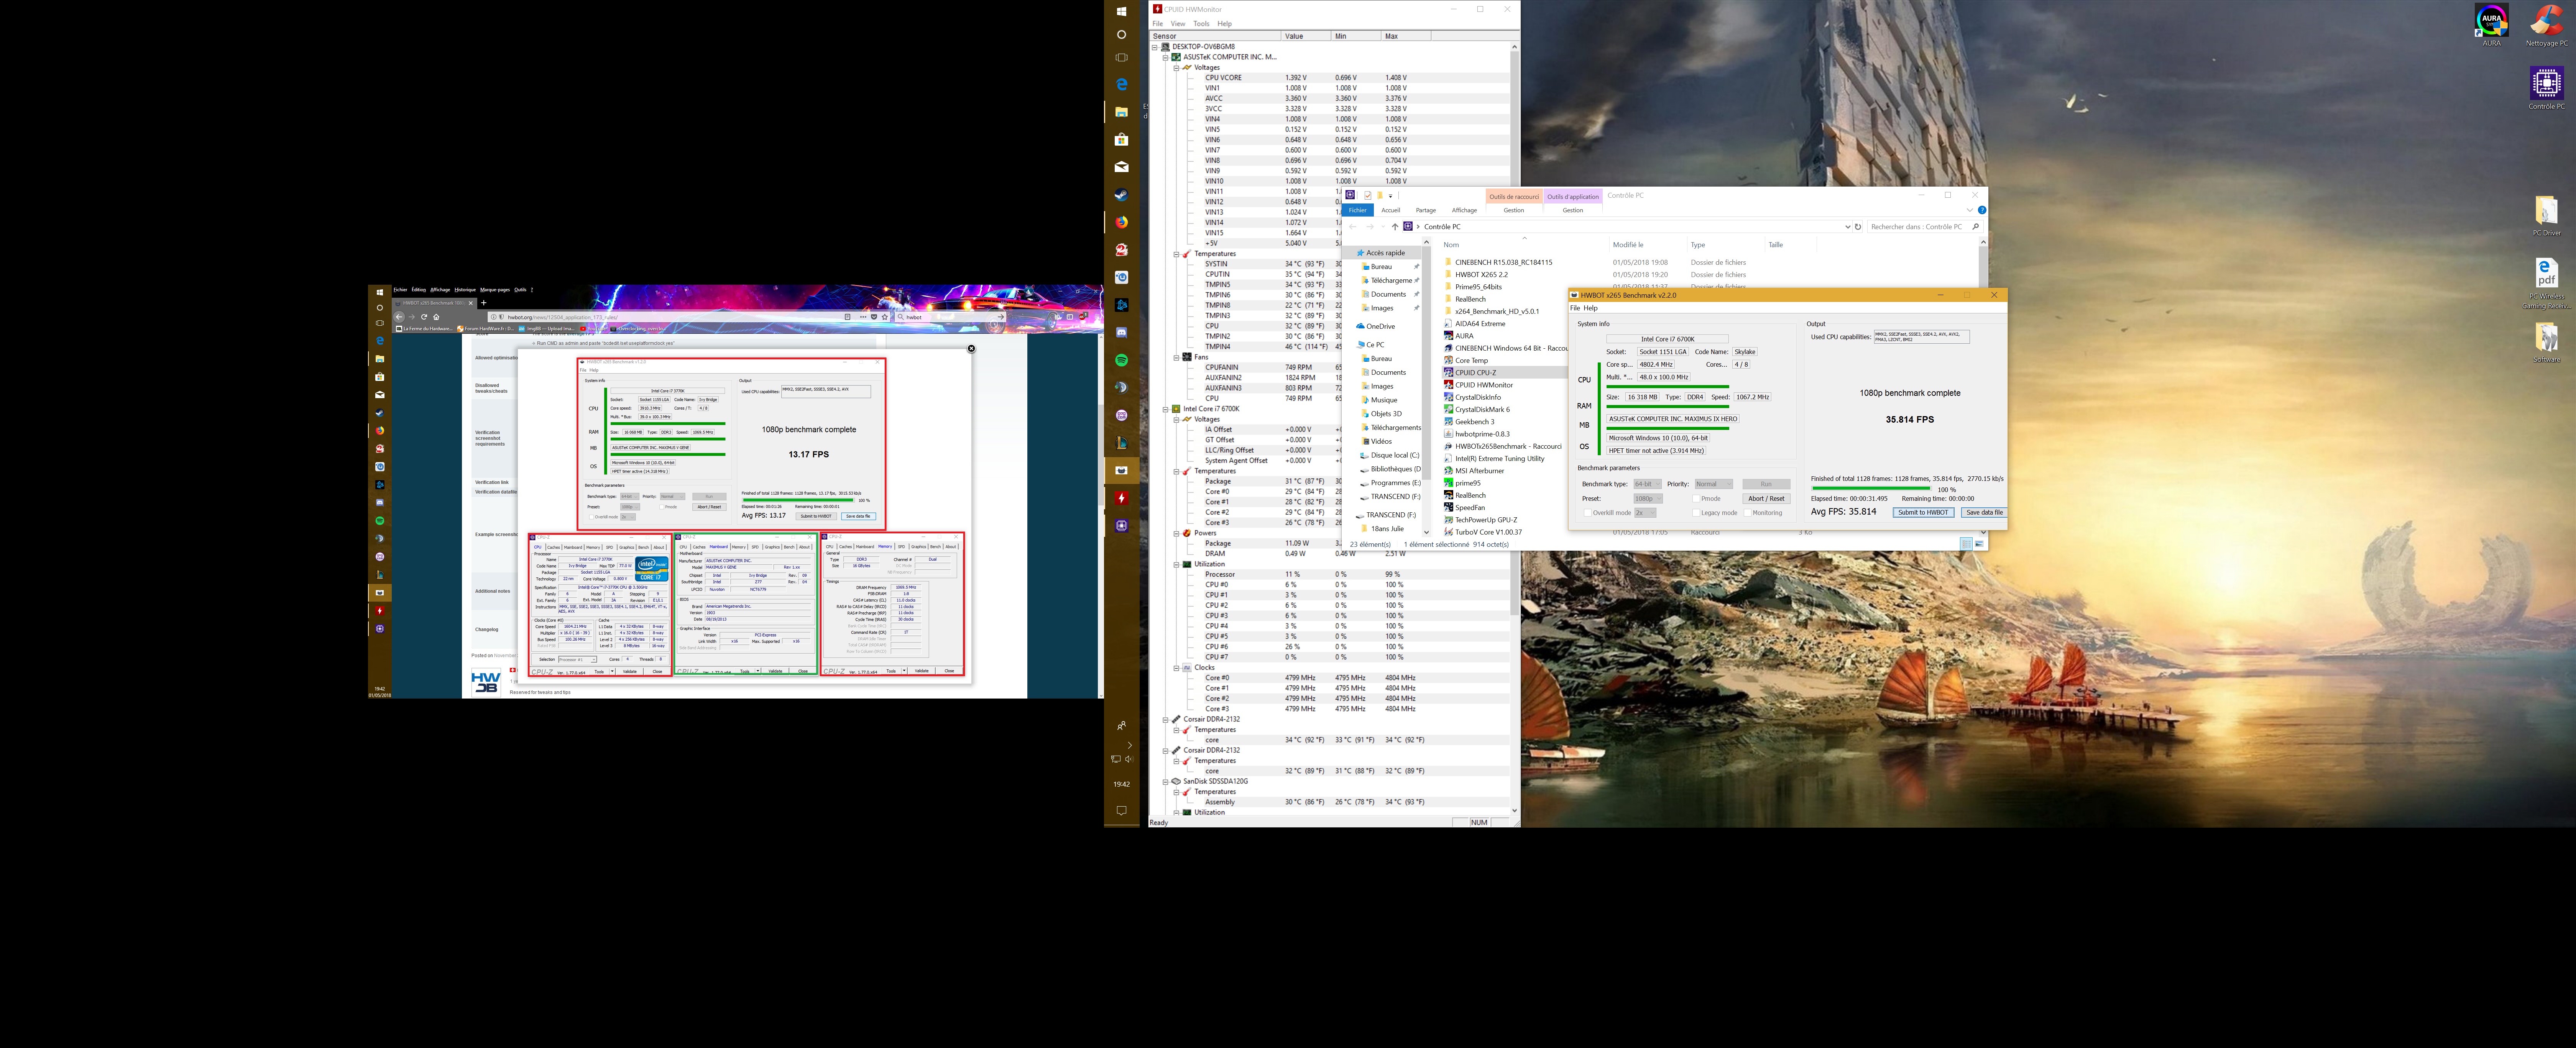Viewport: 2576px width, 1048px height.
Task: Open PC Driver desktop icon
Action: coord(2546,216)
